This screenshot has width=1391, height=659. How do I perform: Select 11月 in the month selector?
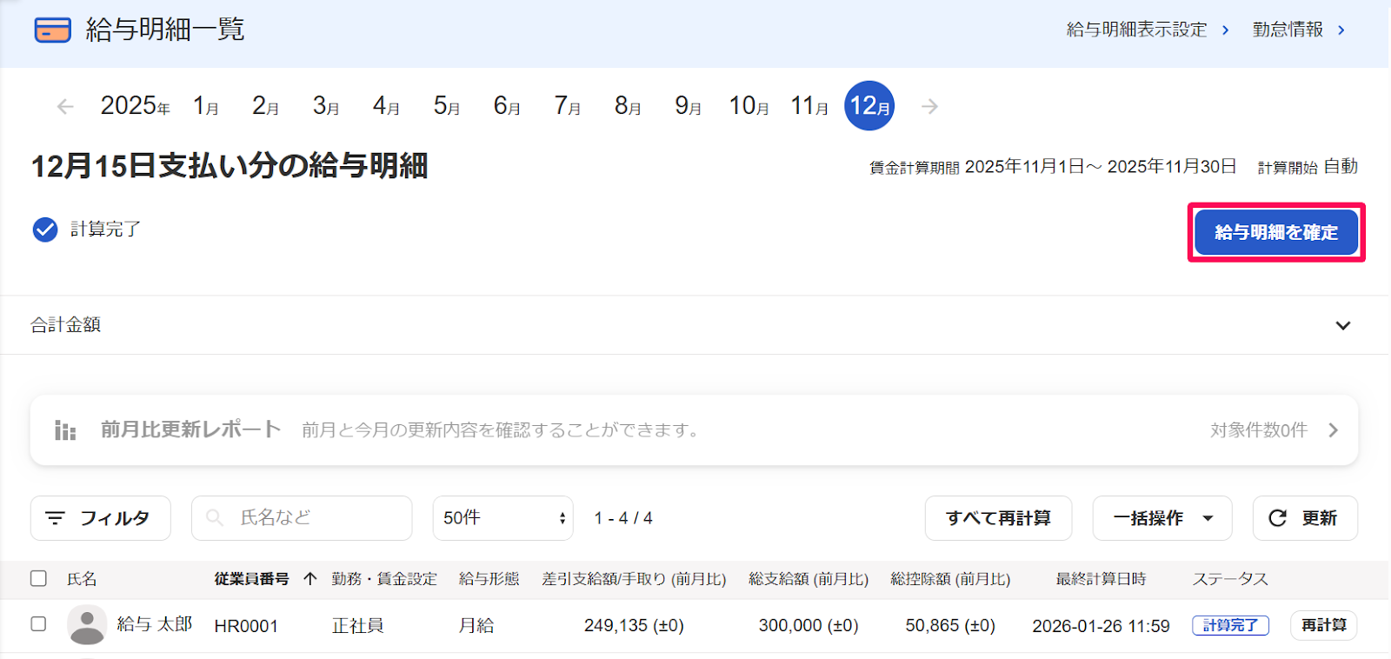click(x=809, y=106)
